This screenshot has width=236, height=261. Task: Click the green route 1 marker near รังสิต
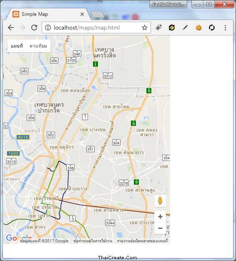tap(95, 64)
